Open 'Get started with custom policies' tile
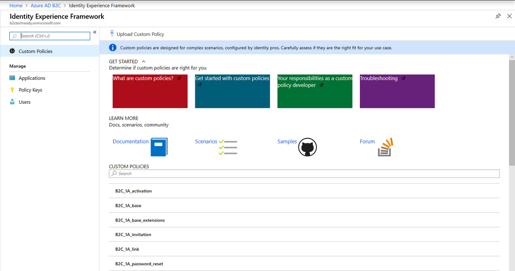The width and height of the screenshot is (515, 271). tap(232, 91)
